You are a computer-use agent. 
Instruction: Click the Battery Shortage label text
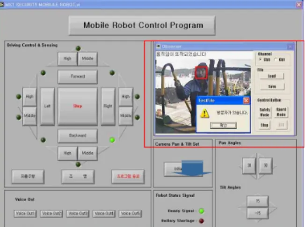pos(178,221)
